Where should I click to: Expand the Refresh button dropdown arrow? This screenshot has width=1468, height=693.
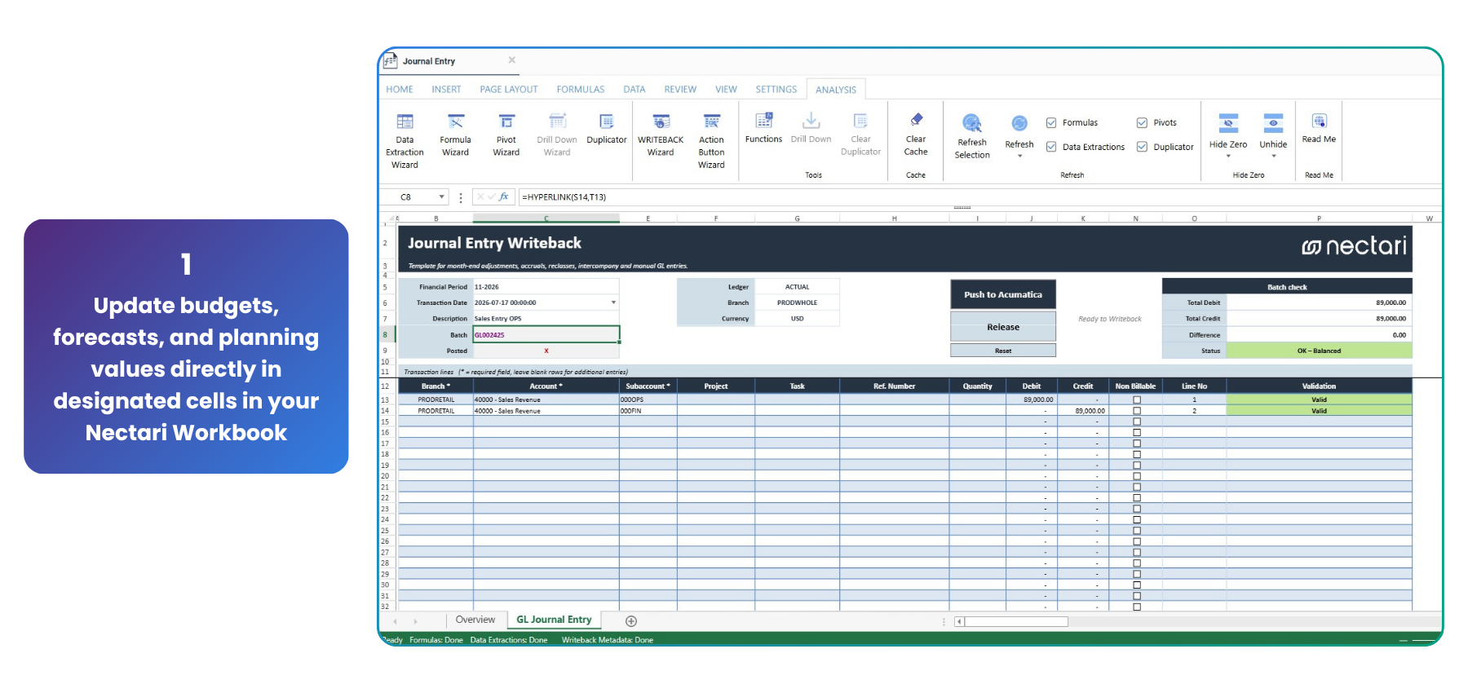pos(1019,156)
